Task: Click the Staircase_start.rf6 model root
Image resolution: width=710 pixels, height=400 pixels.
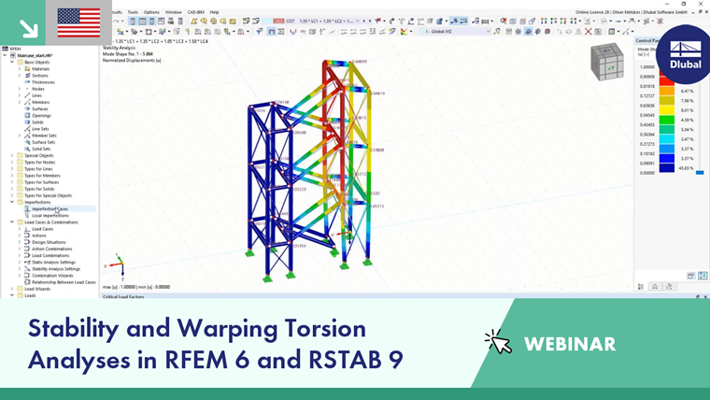Action: (x=35, y=55)
